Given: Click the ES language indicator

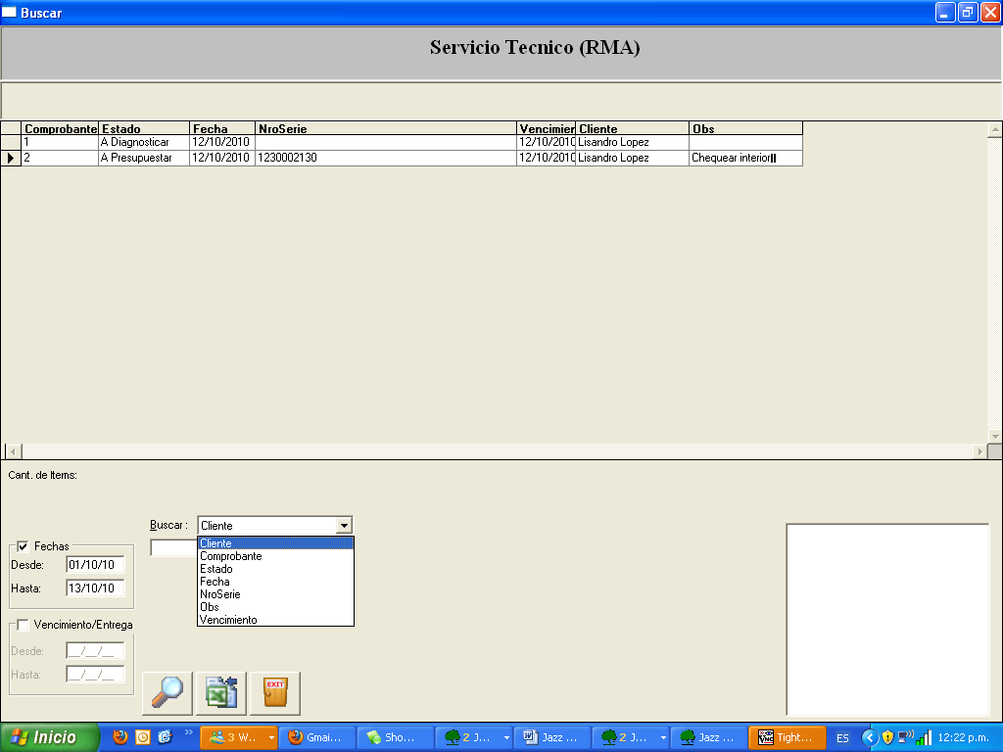Looking at the screenshot, I should point(842,738).
